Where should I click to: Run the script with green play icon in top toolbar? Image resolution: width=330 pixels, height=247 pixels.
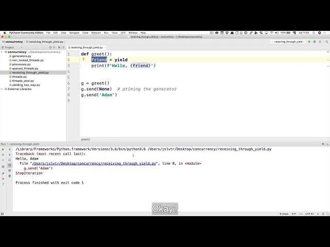point(309,42)
